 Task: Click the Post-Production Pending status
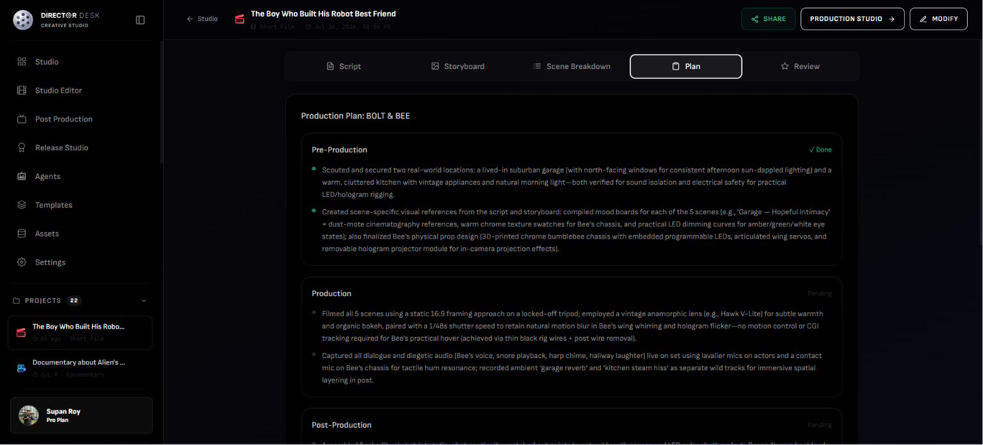pos(819,425)
